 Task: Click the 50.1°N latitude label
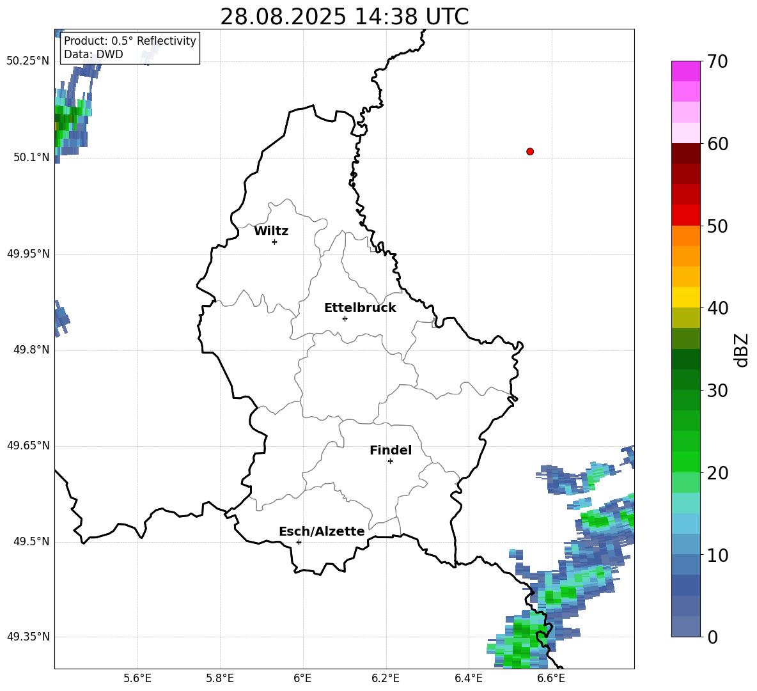31,157
